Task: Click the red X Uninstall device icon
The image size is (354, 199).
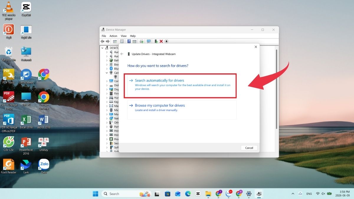Action: coord(161,41)
